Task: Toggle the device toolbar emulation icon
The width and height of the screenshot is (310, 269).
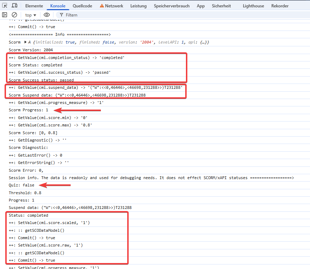Action: click(x=14, y=6)
